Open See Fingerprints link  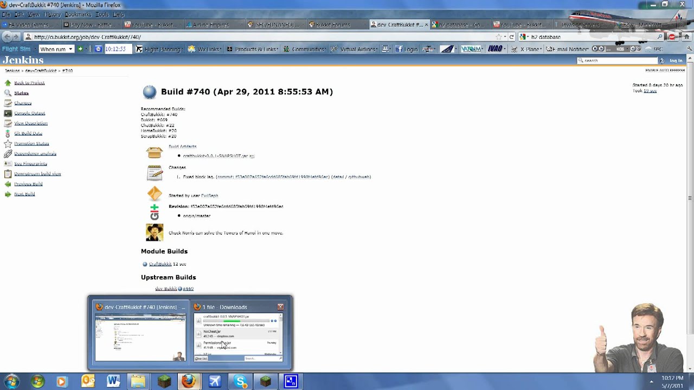point(30,164)
